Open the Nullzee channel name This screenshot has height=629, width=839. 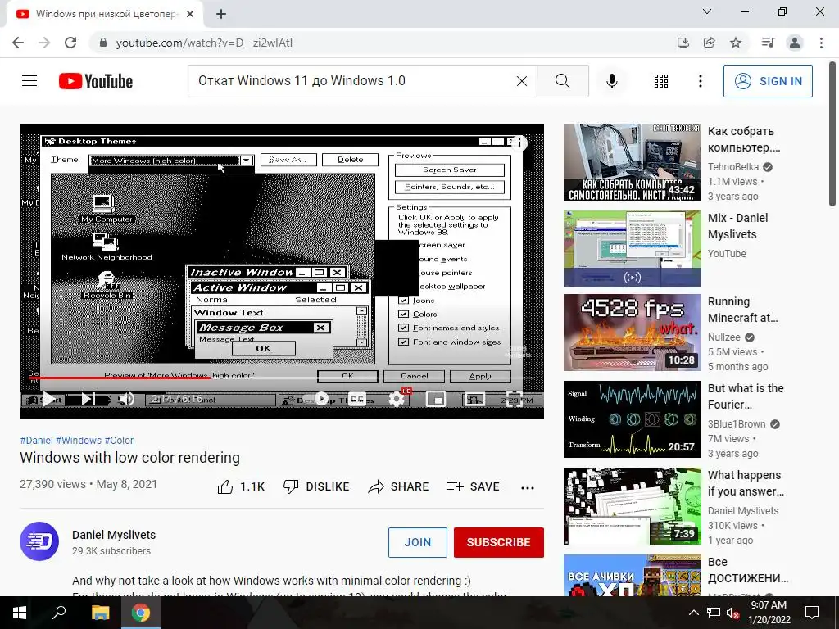[724, 337]
